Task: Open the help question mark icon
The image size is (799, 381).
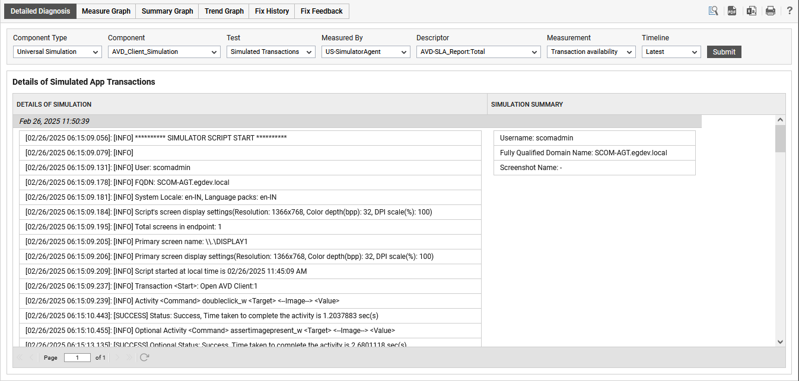Action: pos(790,11)
